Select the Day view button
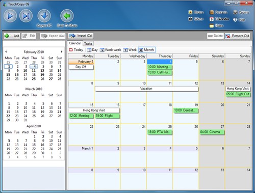Image resolution: width=255 pixels, height=193 pixels. tap(92, 50)
